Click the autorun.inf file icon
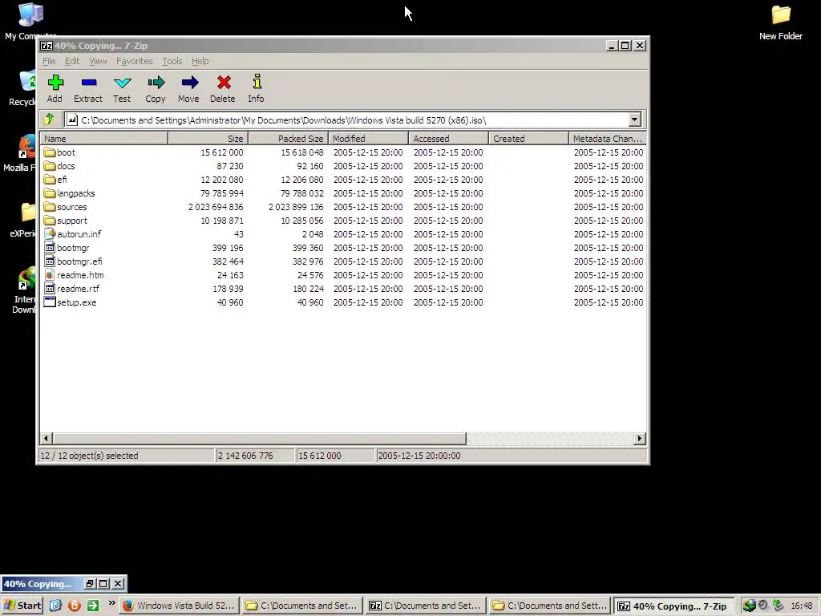Image resolution: width=821 pixels, height=616 pixels. click(x=50, y=234)
